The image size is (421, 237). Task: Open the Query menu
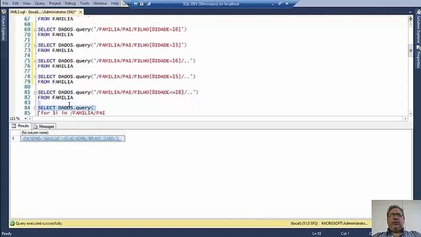(39, 3)
